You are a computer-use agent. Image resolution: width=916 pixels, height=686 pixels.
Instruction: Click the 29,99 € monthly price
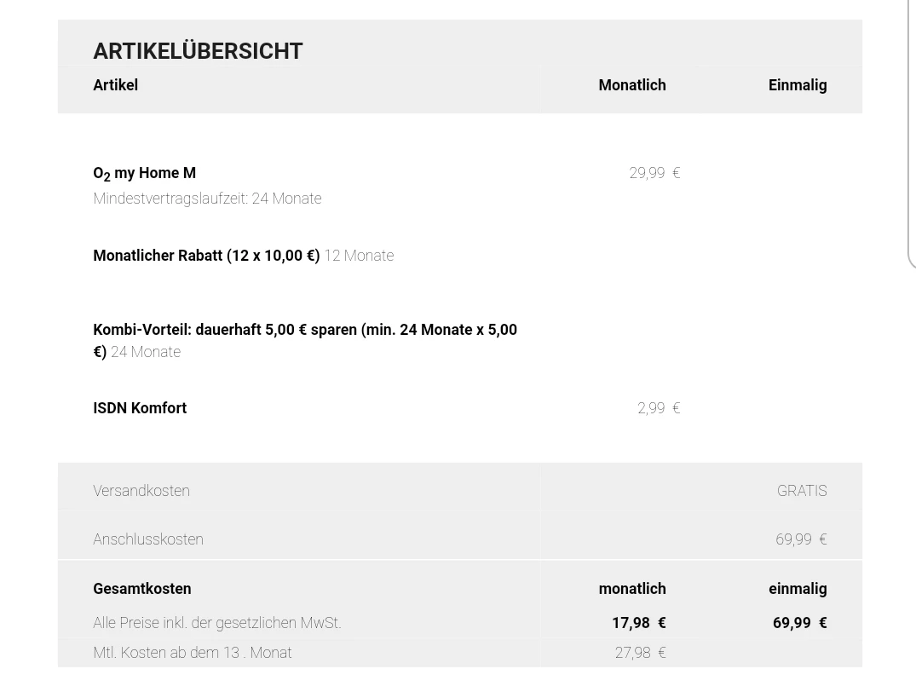[x=654, y=173]
